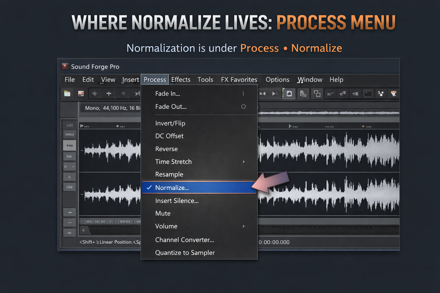Click the plus icon in the toolbar
Image resolution: width=440 pixels, height=293 pixels.
(x=109, y=94)
